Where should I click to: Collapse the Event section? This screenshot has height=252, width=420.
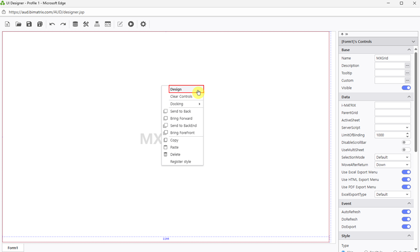[409, 203]
